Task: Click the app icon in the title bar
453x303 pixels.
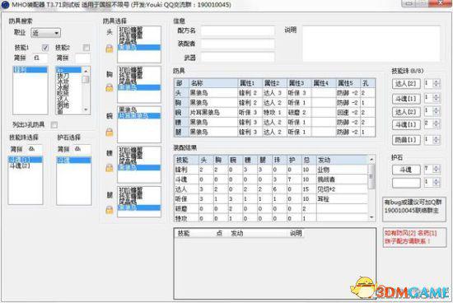Action: coord(5,5)
